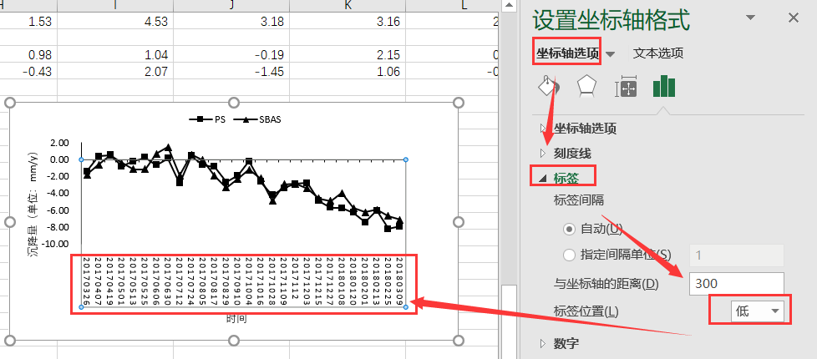Image resolution: width=817 pixels, height=359 pixels.
Task: Open the Size & Properties icon
Action: [627, 87]
